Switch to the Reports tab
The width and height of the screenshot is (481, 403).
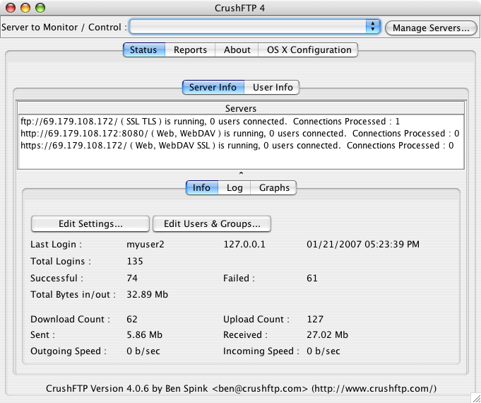[x=190, y=49]
